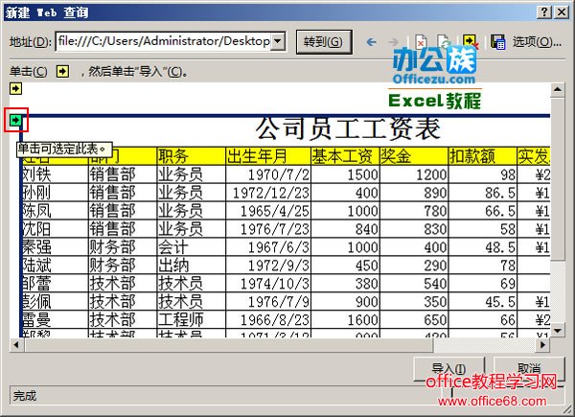
Task: Click the 取消 cancel button
Action: [528, 368]
